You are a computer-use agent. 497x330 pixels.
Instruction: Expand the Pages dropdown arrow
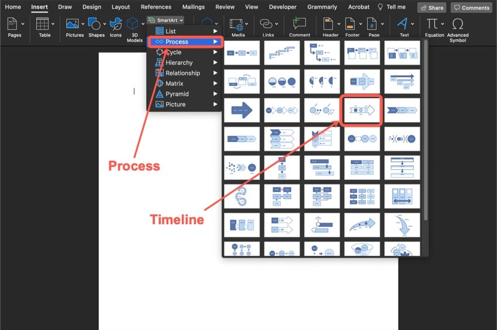[23, 24]
